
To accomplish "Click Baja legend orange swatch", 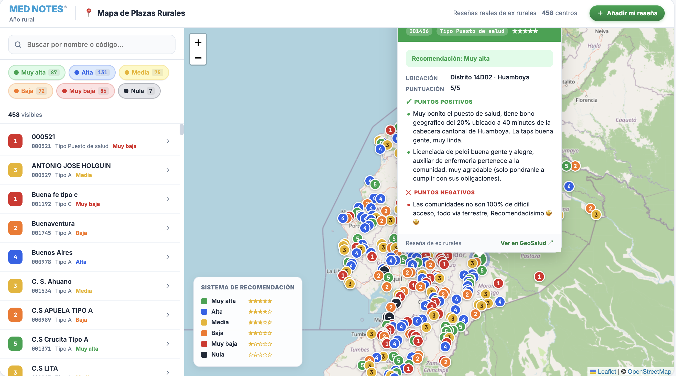I will point(204,333).
